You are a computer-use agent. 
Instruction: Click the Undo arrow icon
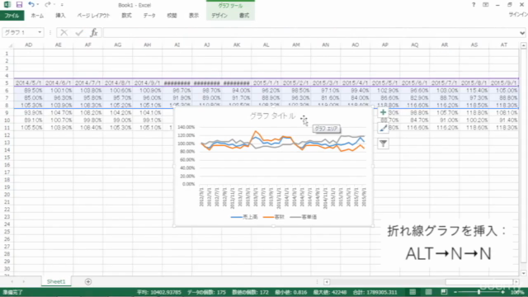click(x=31, y=4)
